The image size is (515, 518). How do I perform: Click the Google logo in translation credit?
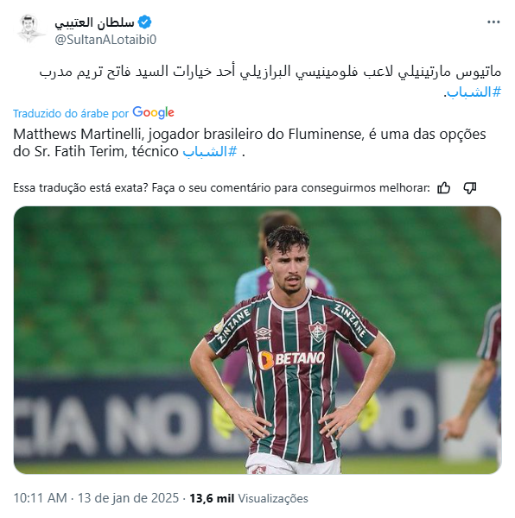coord(153,112)
